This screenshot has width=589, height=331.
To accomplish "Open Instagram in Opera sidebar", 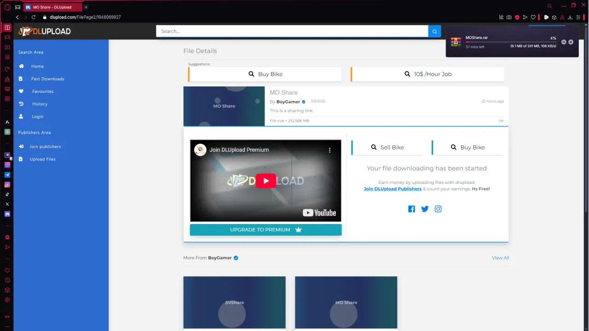I will [7, 184].
